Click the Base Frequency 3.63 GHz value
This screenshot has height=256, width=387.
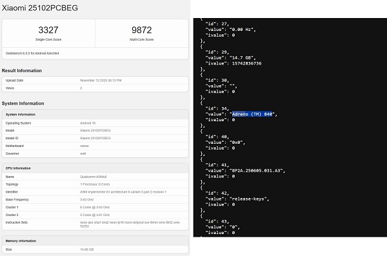point(87,200)
